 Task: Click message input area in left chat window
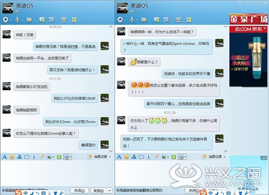click(57, 173)
